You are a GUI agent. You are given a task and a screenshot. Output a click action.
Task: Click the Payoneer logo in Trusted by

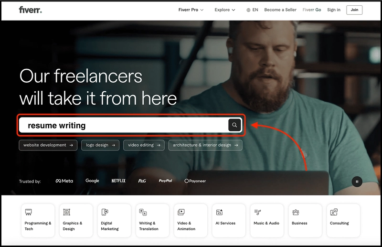point(195,181)
